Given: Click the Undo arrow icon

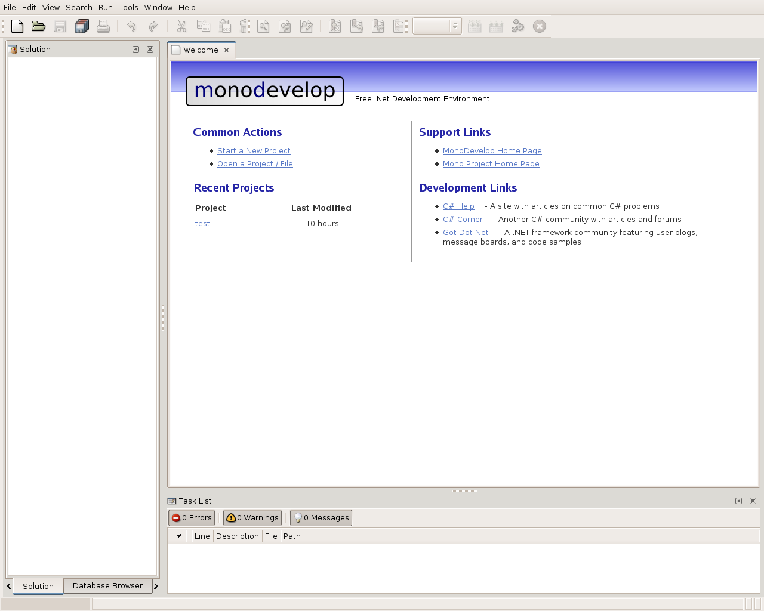Looking at the screenshot, I should [x=131, y=26].
